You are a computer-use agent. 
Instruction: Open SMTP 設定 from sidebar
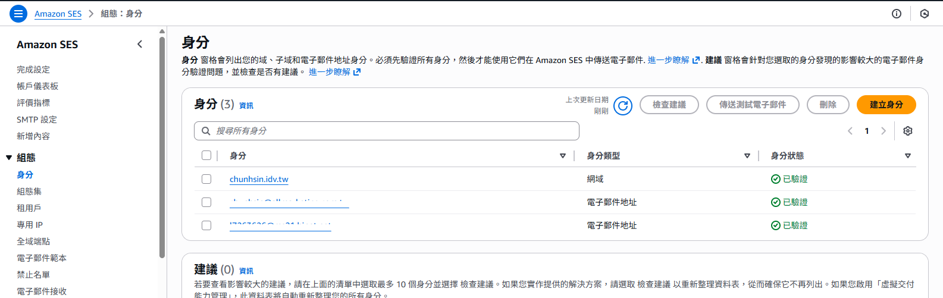[x=37, y=120]
